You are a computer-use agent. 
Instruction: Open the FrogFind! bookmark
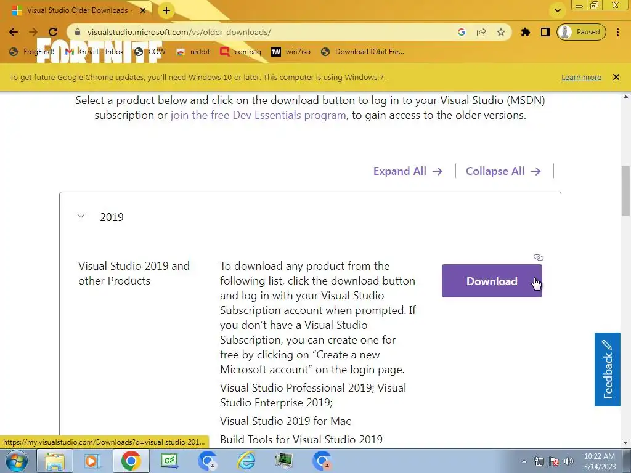[x=32, y=52]
